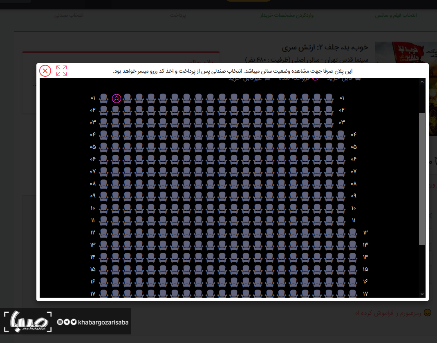The height and width of the screenshot is (343, 437).
Task: Select the rightmost seat in row 02
Action: pyautogui.click(x=329, y=111)
